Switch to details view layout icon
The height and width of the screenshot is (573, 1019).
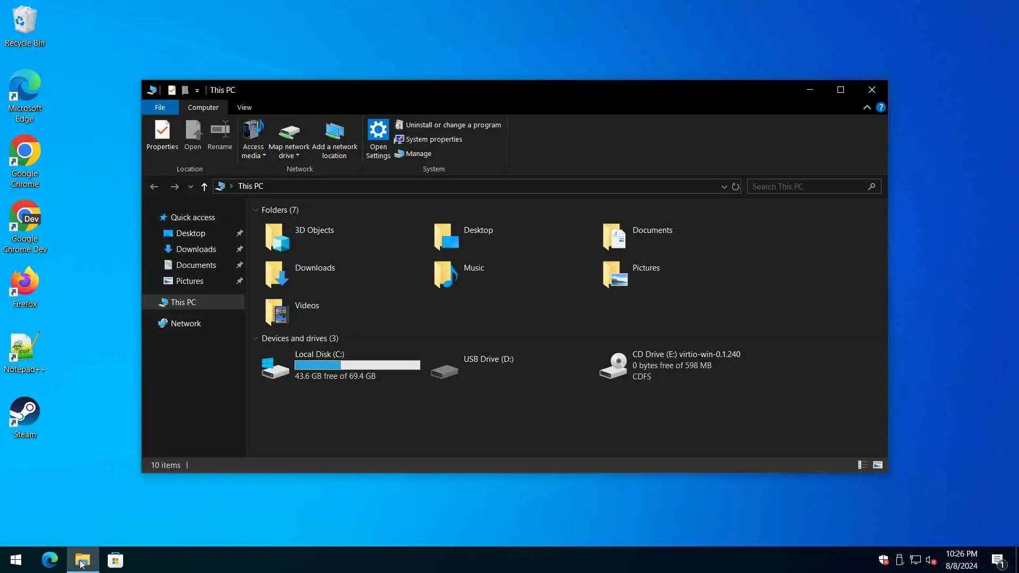[862, 465]
